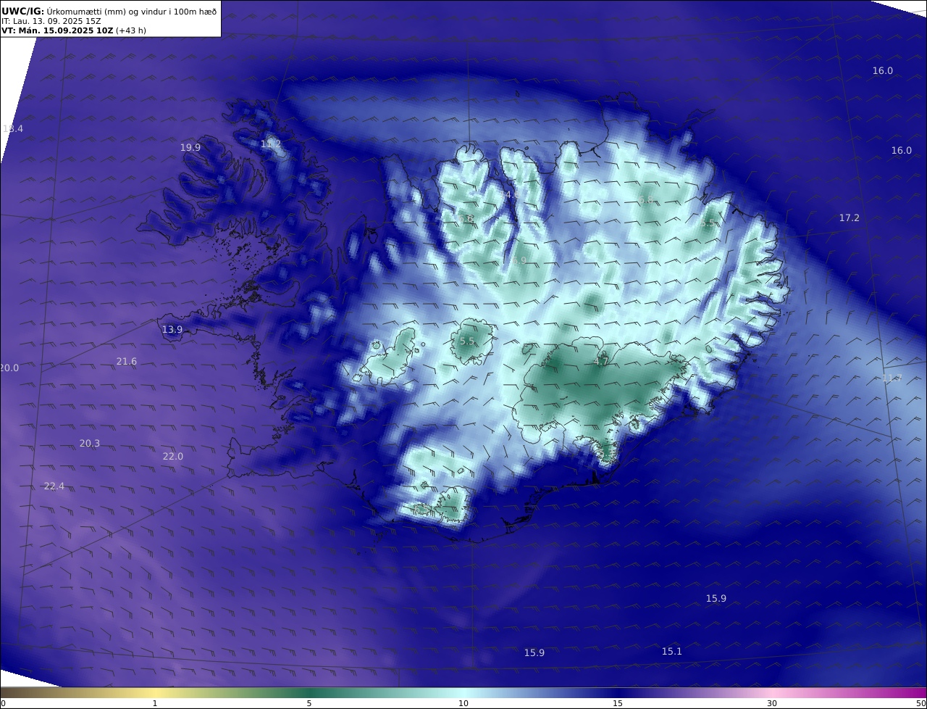Click the pink colorbar segment near 30
Screen dimensions: 927x709
tap(772, 692)
